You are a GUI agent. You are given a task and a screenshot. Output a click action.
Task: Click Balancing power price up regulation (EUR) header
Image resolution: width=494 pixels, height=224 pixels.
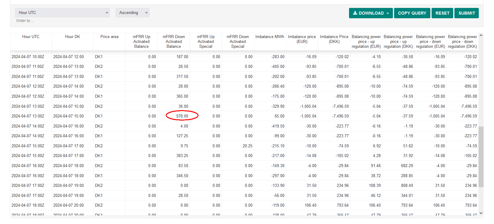click(x=366, y=41)
